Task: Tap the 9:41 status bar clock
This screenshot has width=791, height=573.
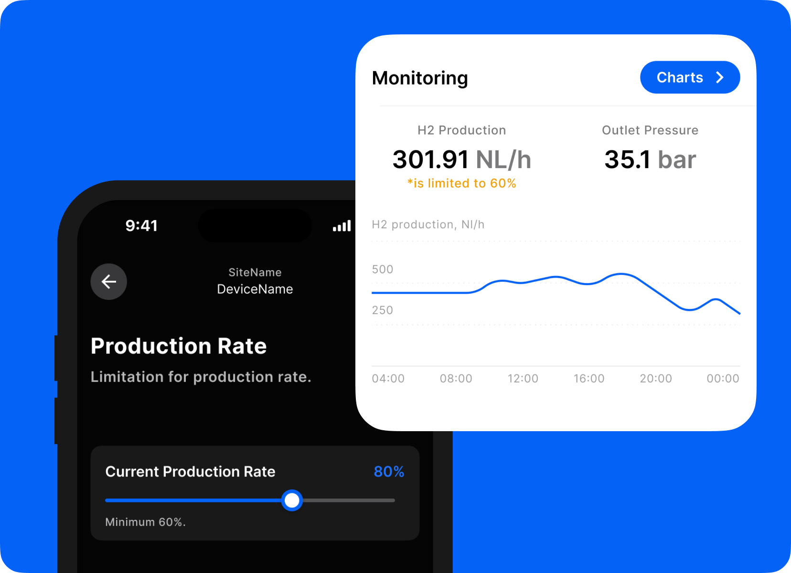Action: point(141,226)
